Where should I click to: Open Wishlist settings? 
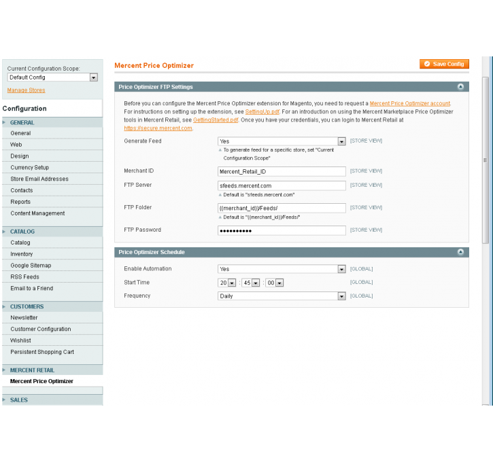pyautogui.click(x=52, y=340)
